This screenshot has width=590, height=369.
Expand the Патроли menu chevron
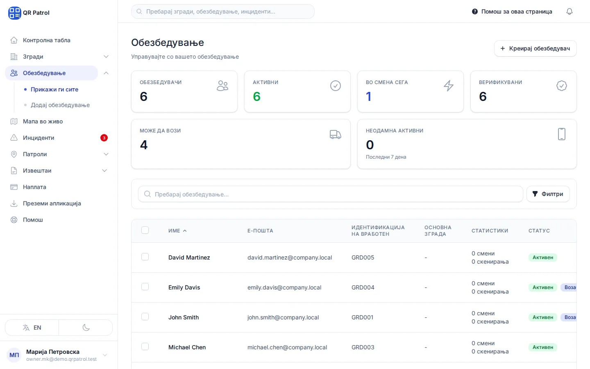pyautogui.click(x=106, y=154)
